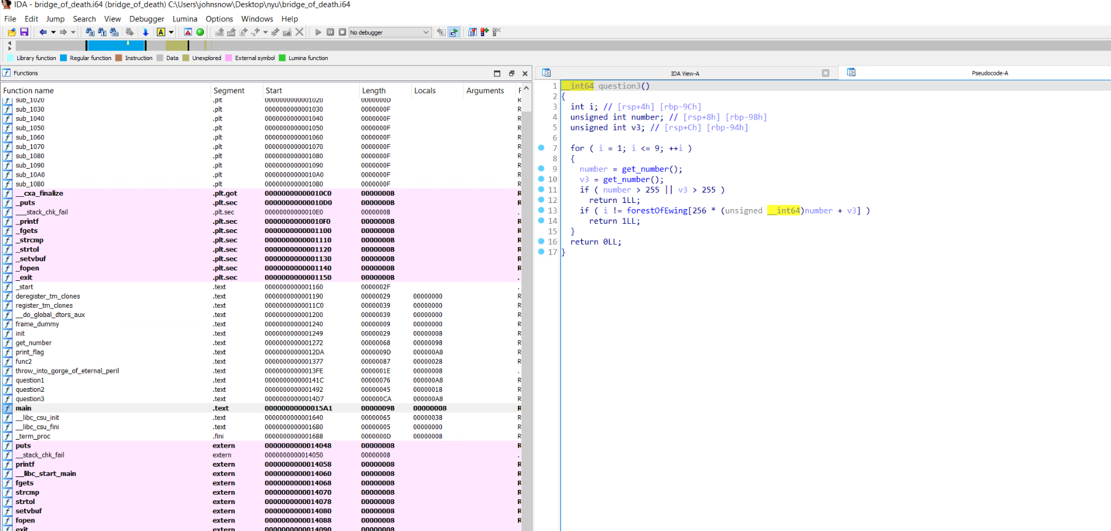This screenshot has width=1111, height=531.
Task: Click the highlighted pseudocode sync toolbar icon
Action: pos(454,32)
